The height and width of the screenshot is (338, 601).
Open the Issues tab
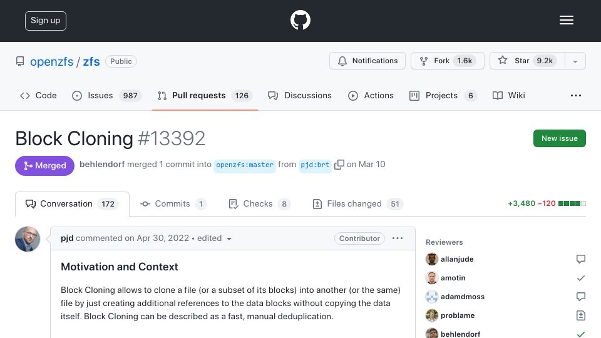coord(106,95)
